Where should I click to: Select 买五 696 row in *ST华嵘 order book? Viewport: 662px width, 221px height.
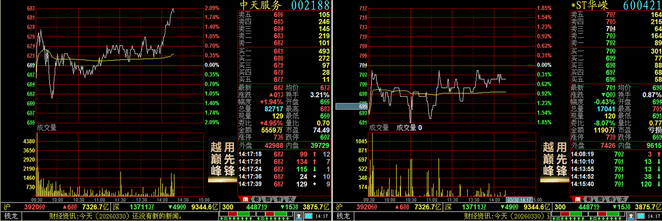(x=616, y=79)
